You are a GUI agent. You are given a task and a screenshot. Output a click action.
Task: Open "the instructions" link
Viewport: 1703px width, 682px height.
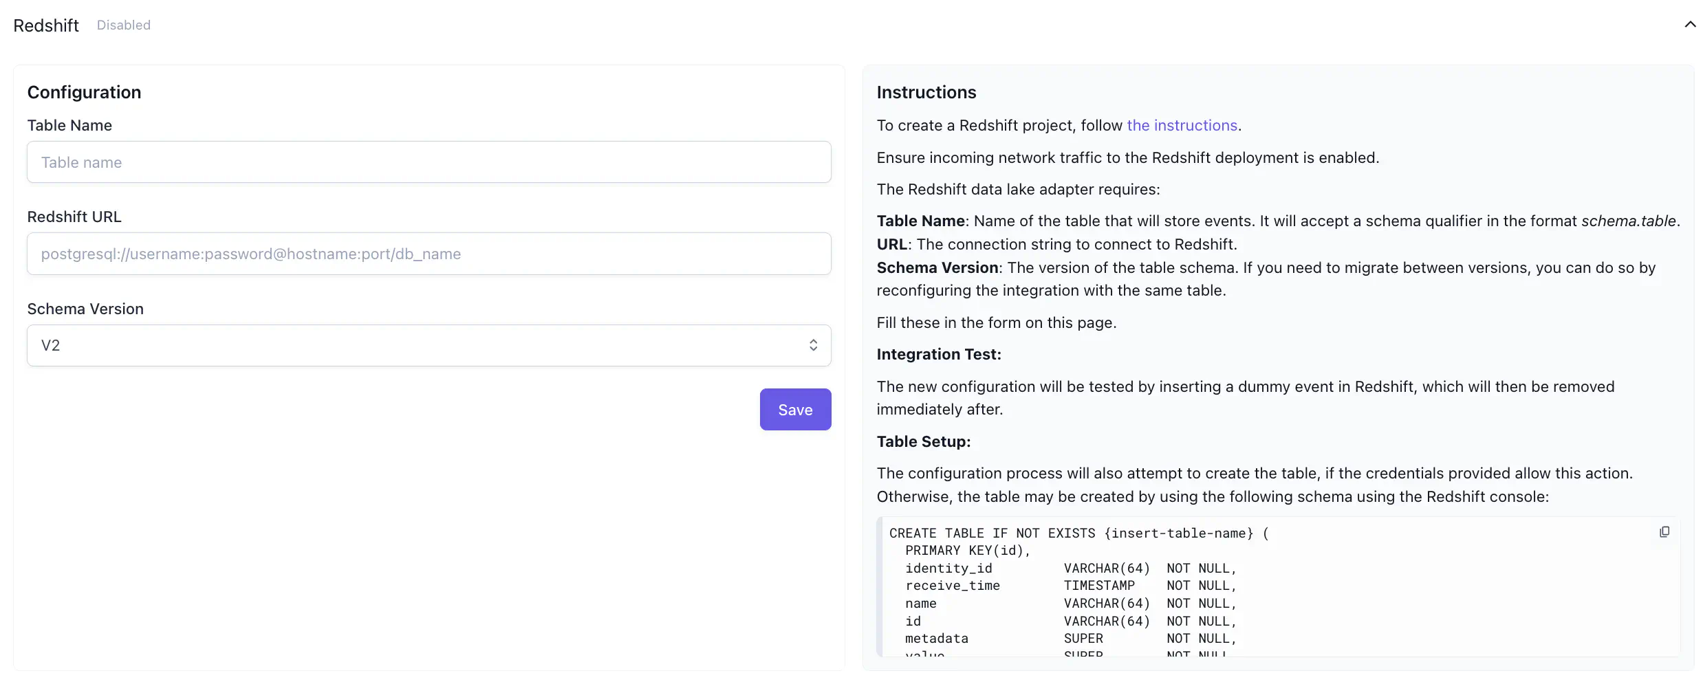pyautogui.click(x=1182, y=125)
